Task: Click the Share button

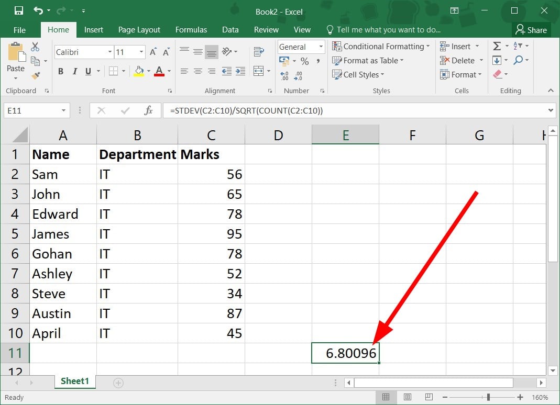Action: point(531,30)
